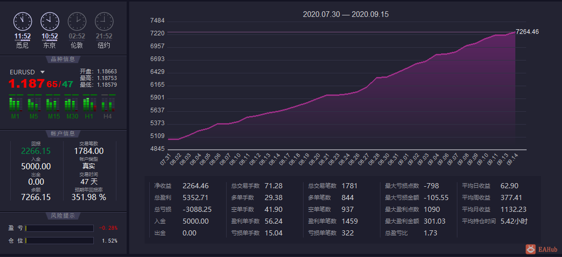Click the 亏损单手数 value 15.04
The height and width of the screenshot is (257, 562).
click(x=273, y=233)
